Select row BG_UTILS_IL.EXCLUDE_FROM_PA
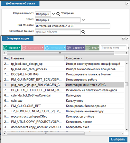 point(63,90)
